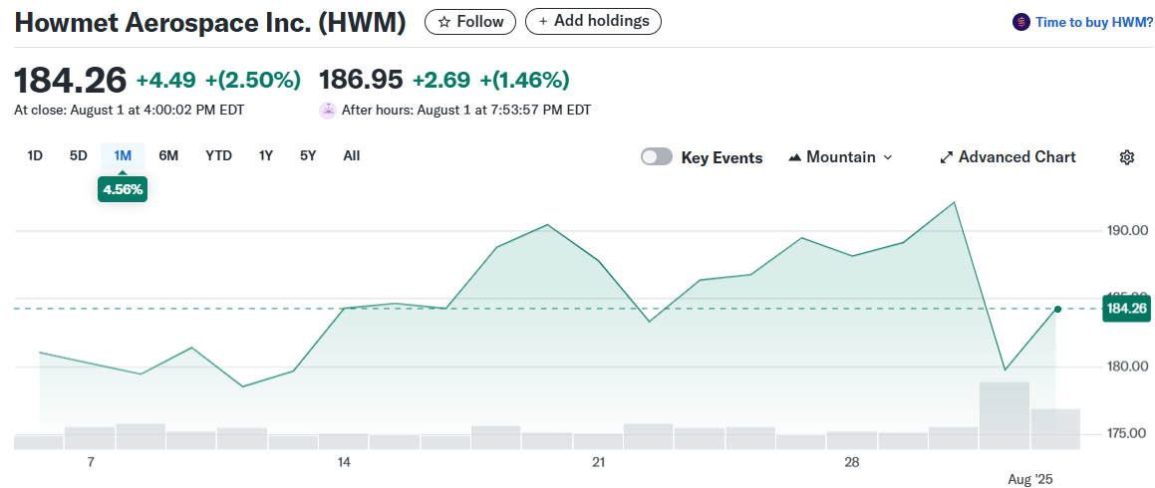Click the +(2.50%) percent change
The width and height of the screenshot is (1155, 488).
(253, 80)
